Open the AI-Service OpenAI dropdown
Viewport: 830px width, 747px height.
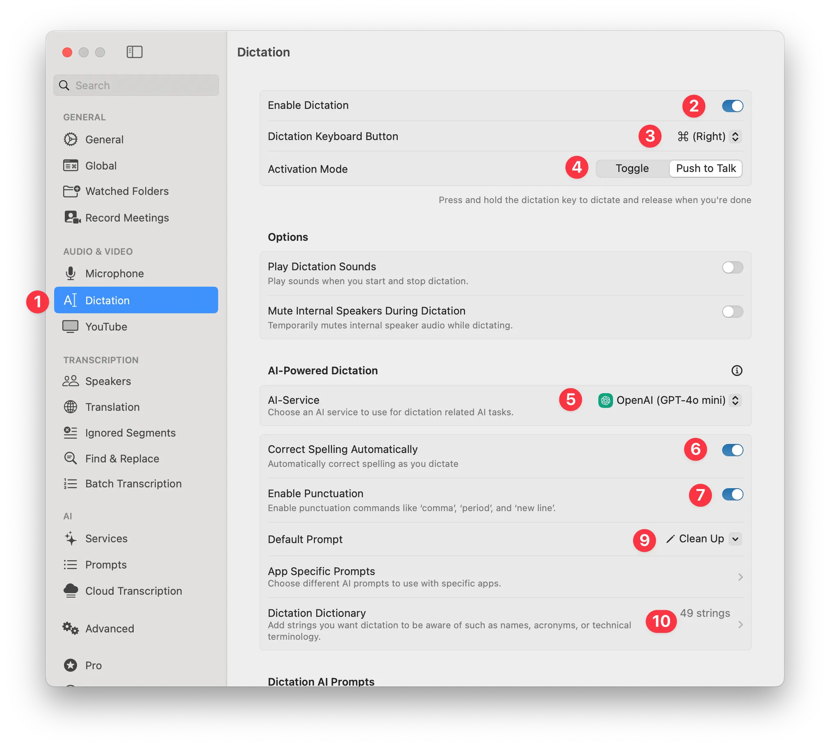(670, 400)
